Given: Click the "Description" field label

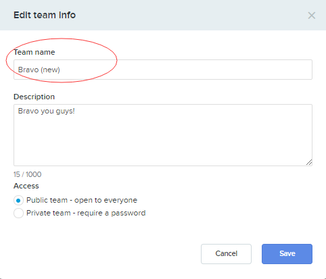Looking at the screenshot, I should (34, 97).
